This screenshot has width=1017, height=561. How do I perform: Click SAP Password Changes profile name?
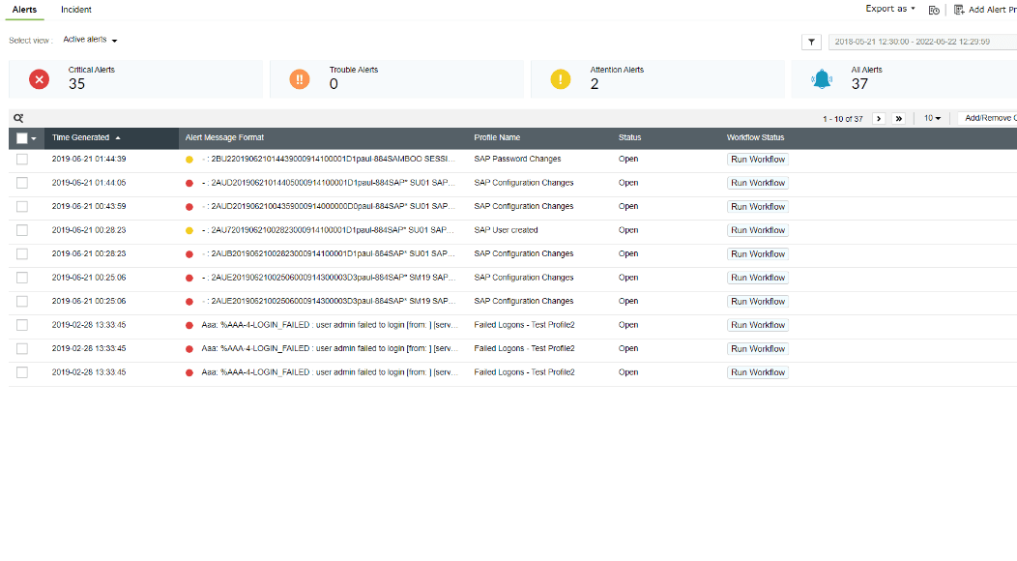click(517, 159)
